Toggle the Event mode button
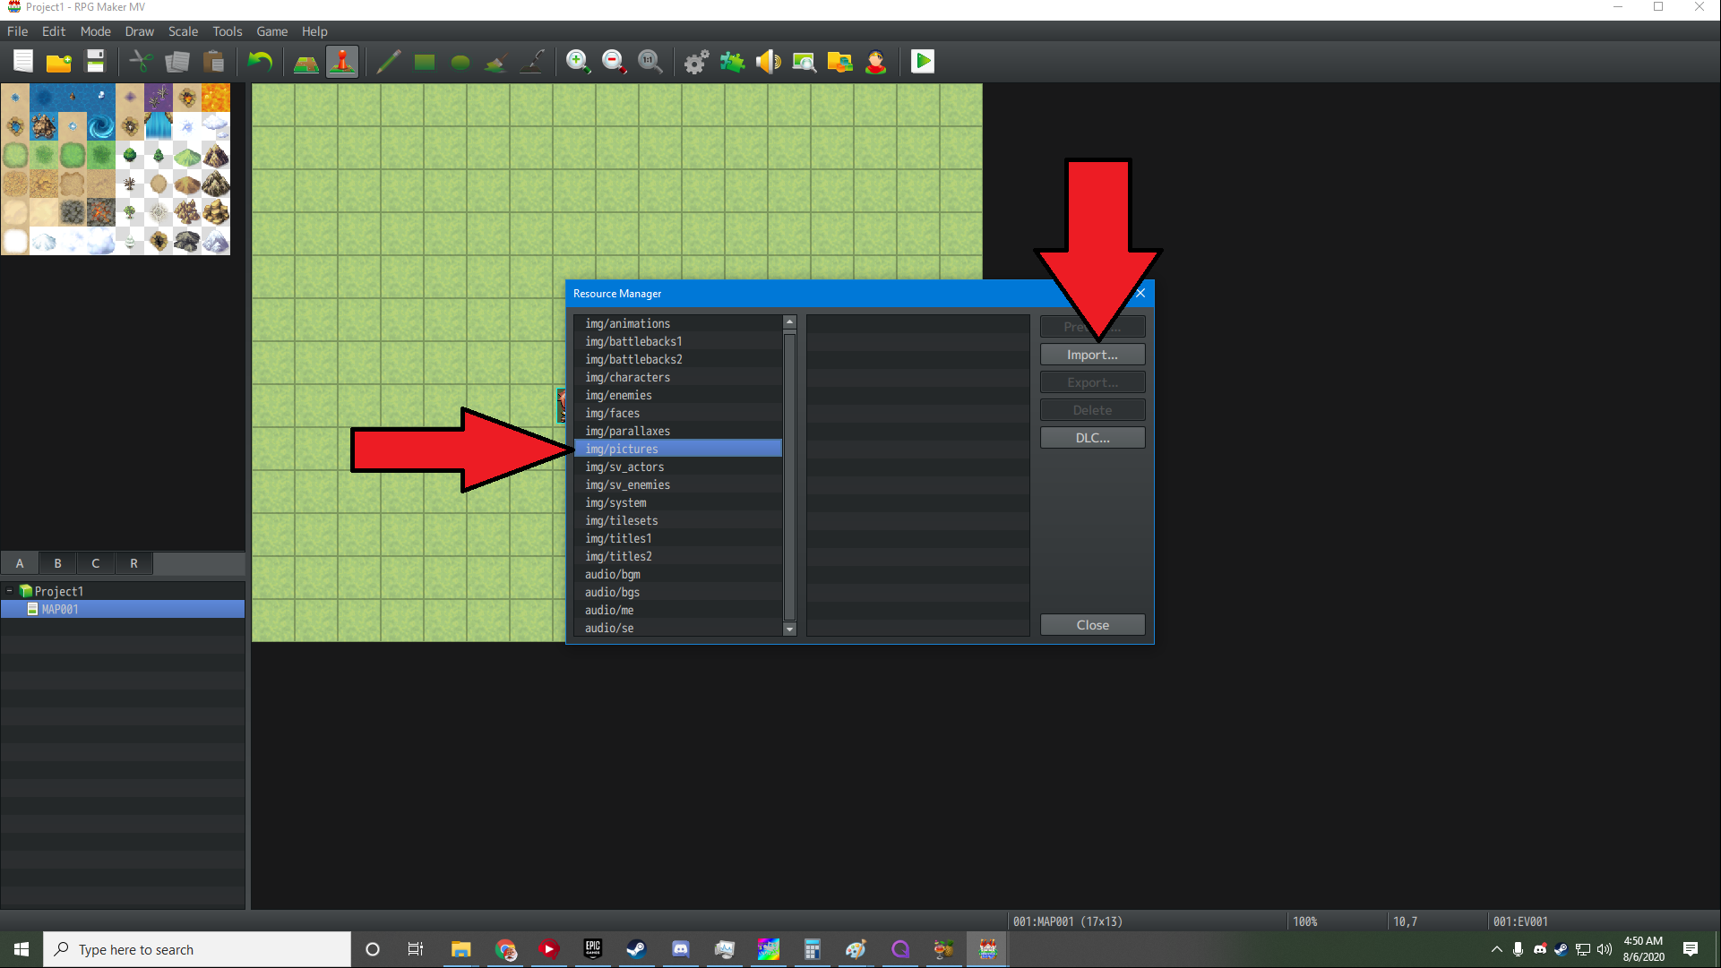 pyautogui.click(x=342, y=62)
